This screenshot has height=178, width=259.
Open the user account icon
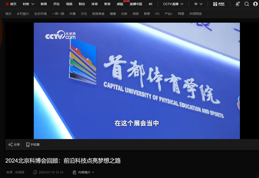point(255,4)
